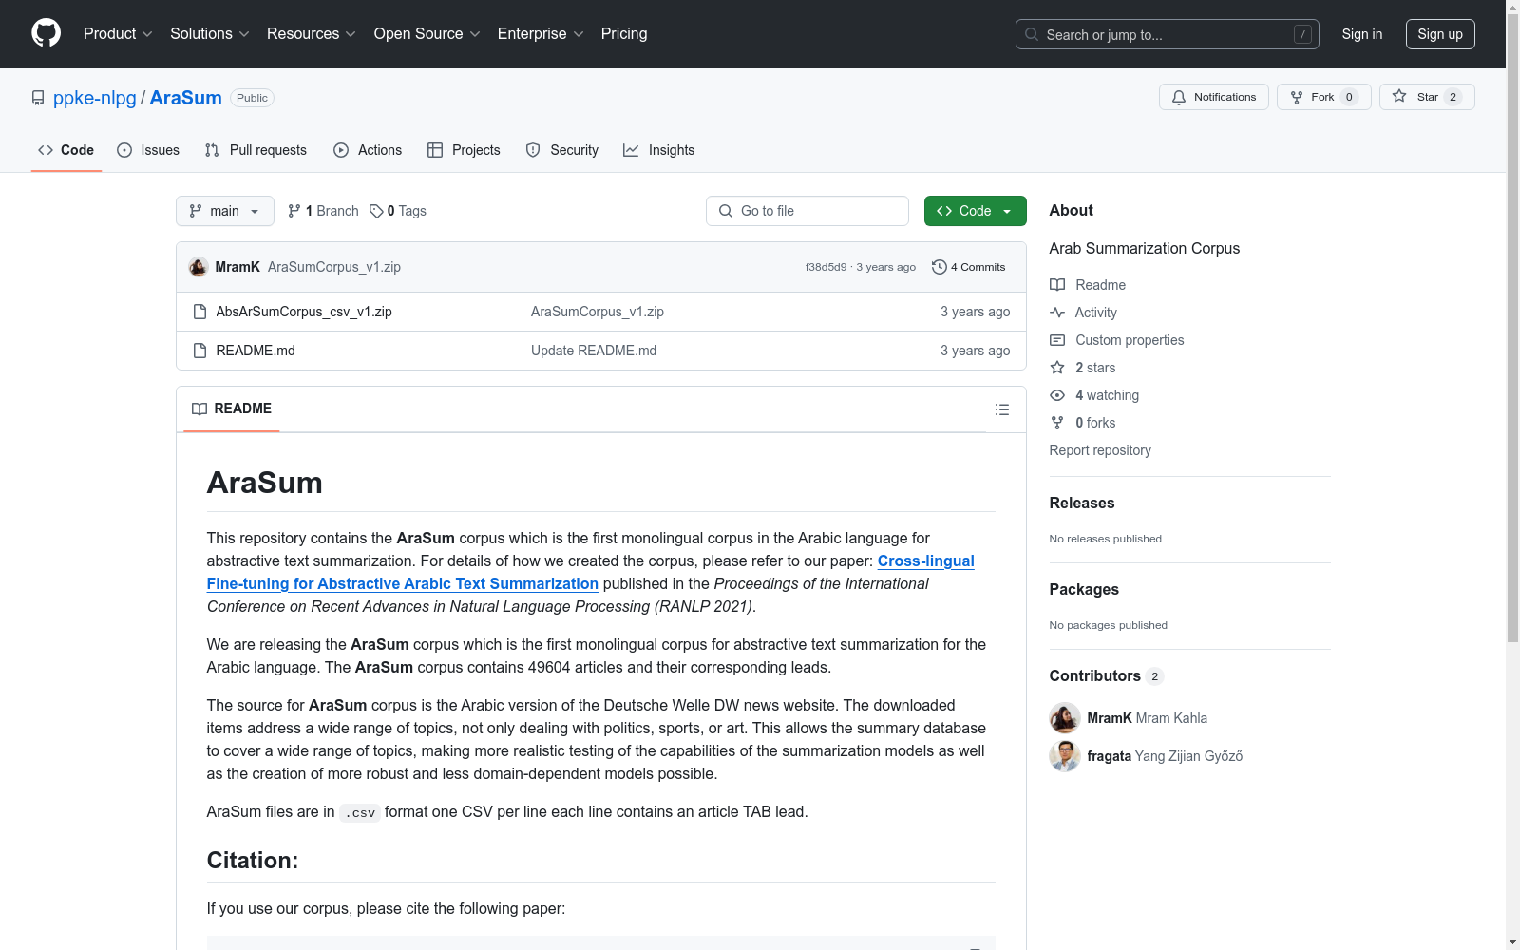Open the Pricing page

point(624,34)
